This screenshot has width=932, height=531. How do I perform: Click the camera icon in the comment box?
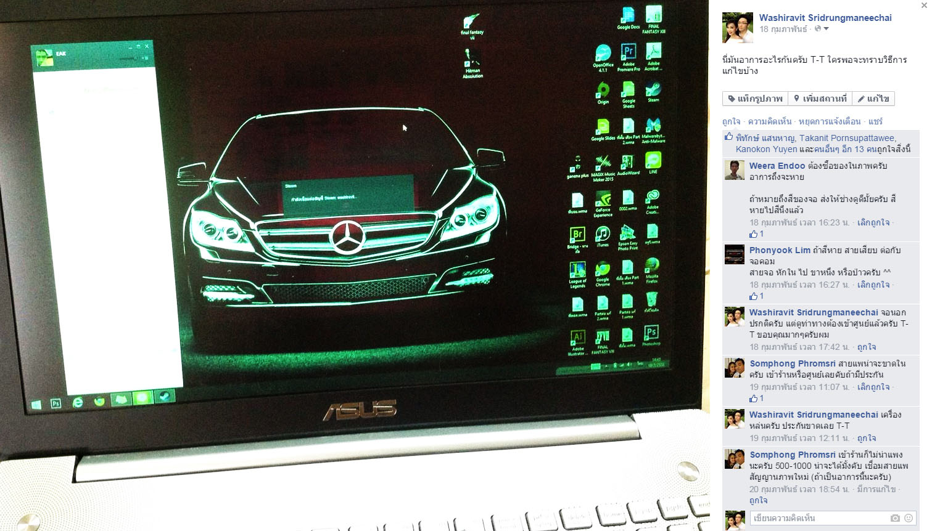[895, 518]
